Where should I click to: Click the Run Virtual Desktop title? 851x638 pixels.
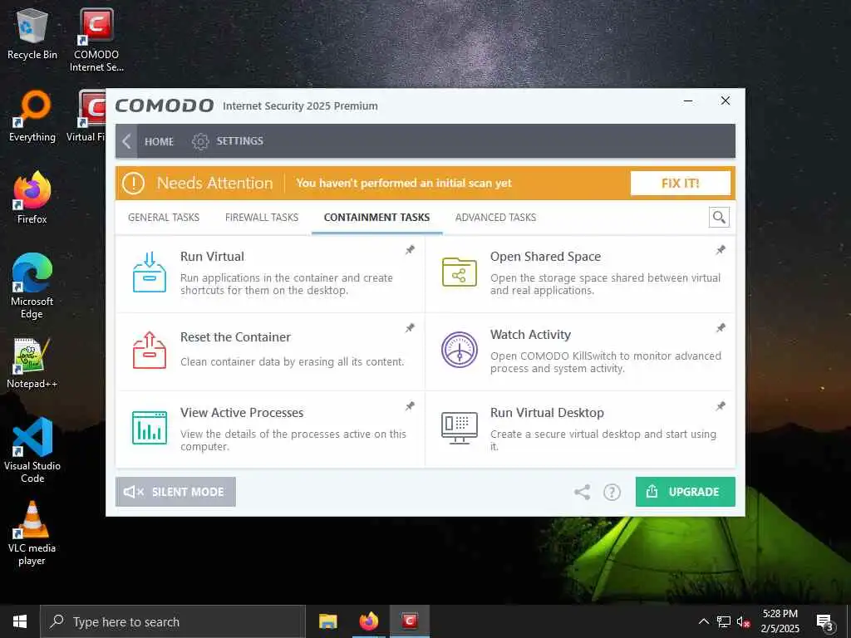(547, 413)
